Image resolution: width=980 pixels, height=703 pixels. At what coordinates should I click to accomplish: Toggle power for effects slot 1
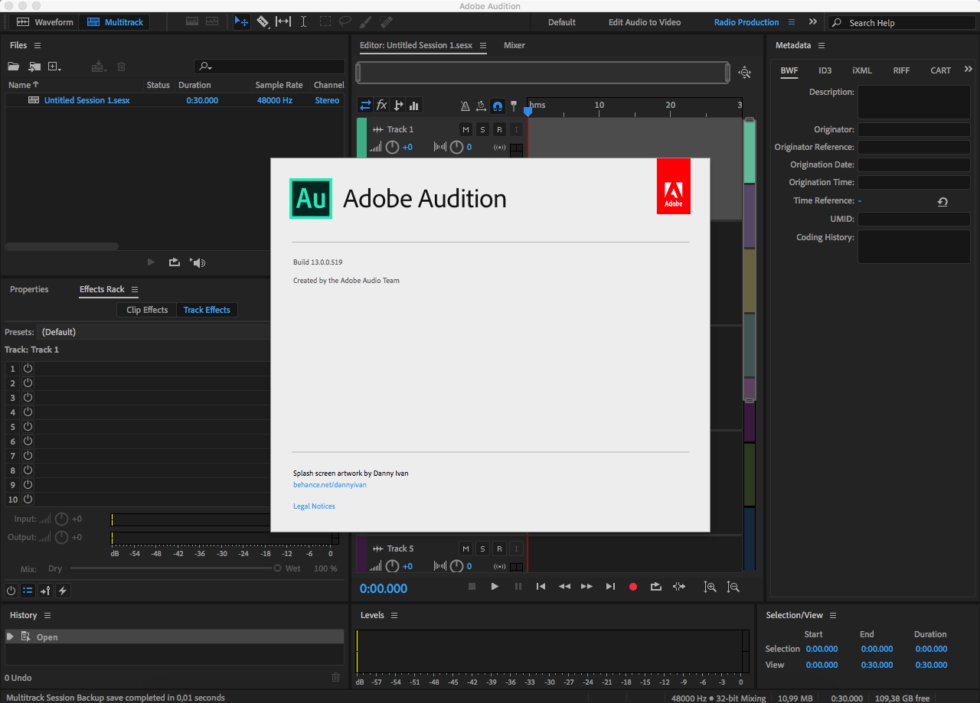[28, 368]
